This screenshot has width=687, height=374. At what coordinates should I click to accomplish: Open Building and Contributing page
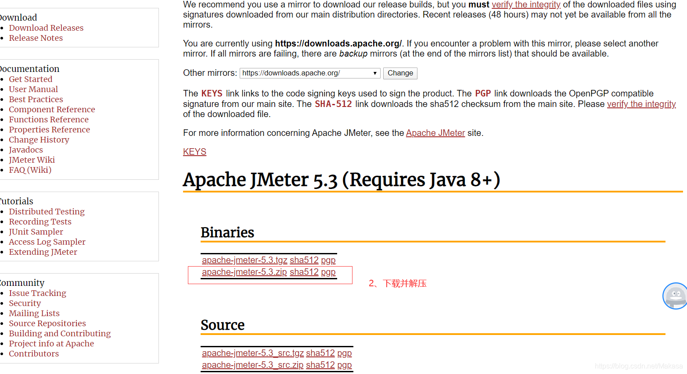(x=60, y=333)
